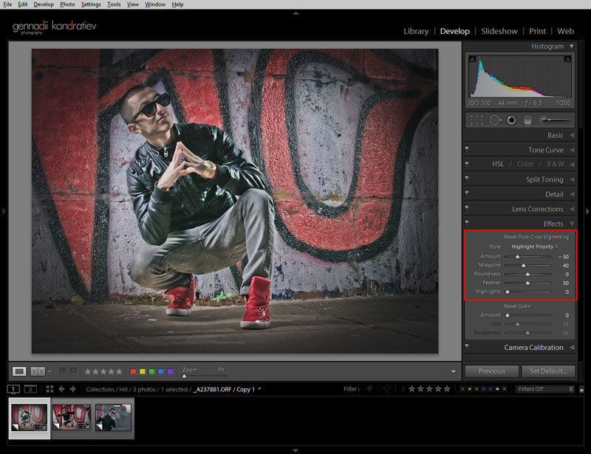Toggle the Split Toning panel switch
This screenshot has width=591, height=454.
coord(467,179)
